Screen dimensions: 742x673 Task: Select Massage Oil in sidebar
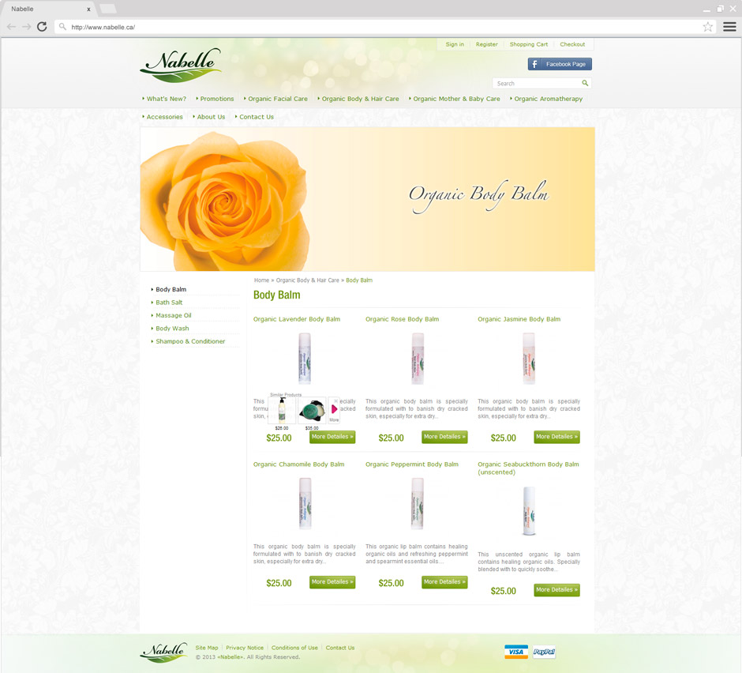point(173,315)
